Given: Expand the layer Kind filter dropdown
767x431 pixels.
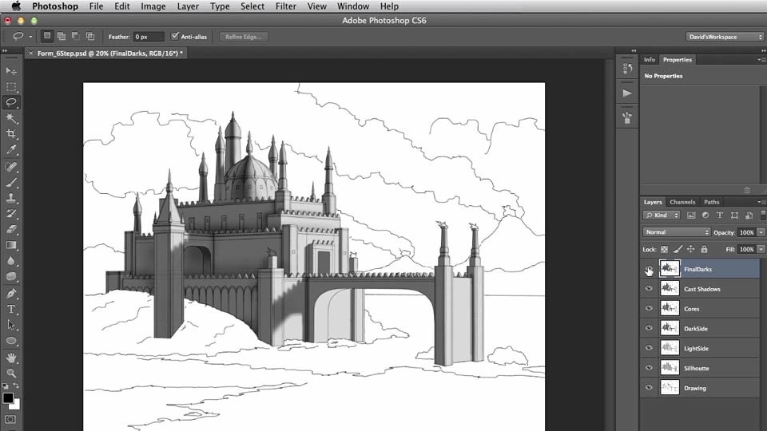Looking at the screenshot, I should pyautogui.click(x=662, y=215).
